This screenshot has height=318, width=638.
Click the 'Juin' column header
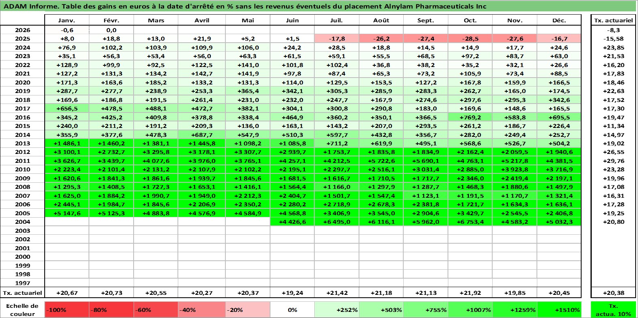coord(292,20)
